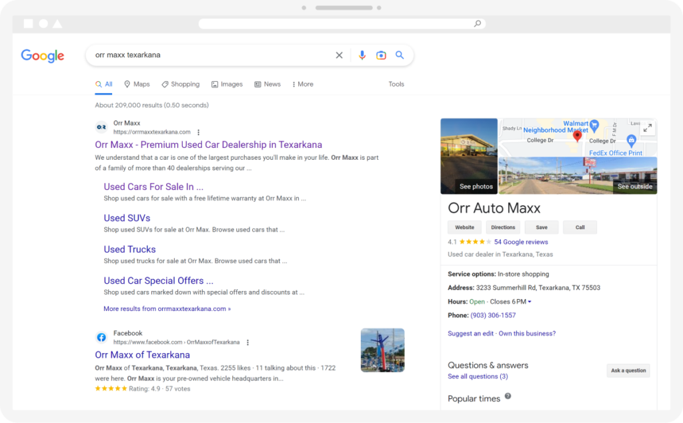Clear the search query with the X icon

pyautogui.click(x=339, y=55)
